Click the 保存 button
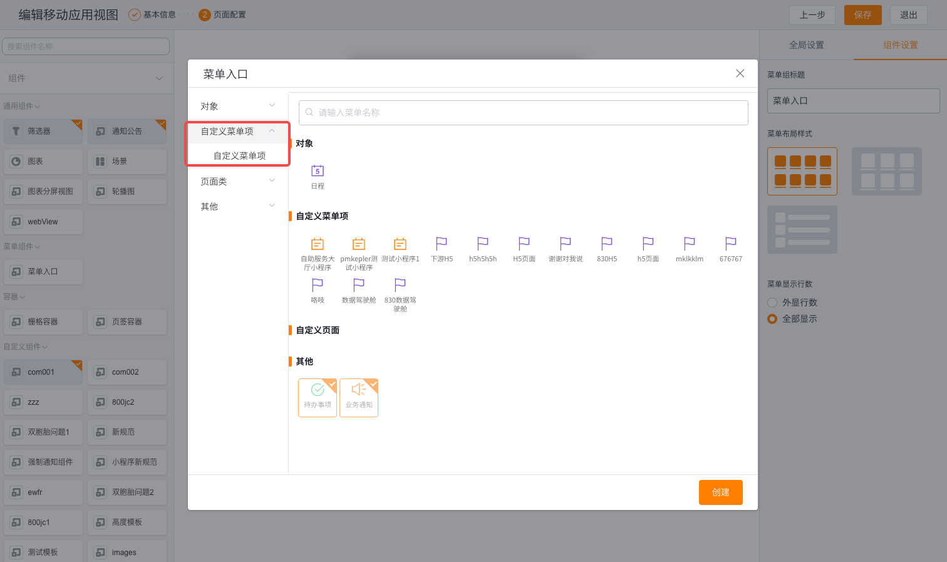 pyautogui.click(x=862, y=15)
